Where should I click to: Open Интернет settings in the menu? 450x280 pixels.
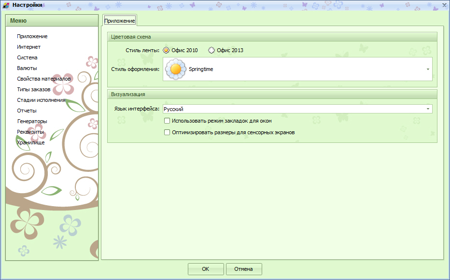coord(28,47)
